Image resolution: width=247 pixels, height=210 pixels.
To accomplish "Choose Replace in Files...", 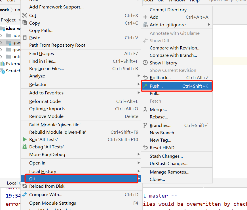I will point(81,68).
